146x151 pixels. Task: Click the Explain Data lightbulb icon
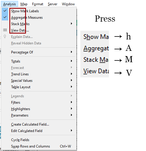[5, 37]
